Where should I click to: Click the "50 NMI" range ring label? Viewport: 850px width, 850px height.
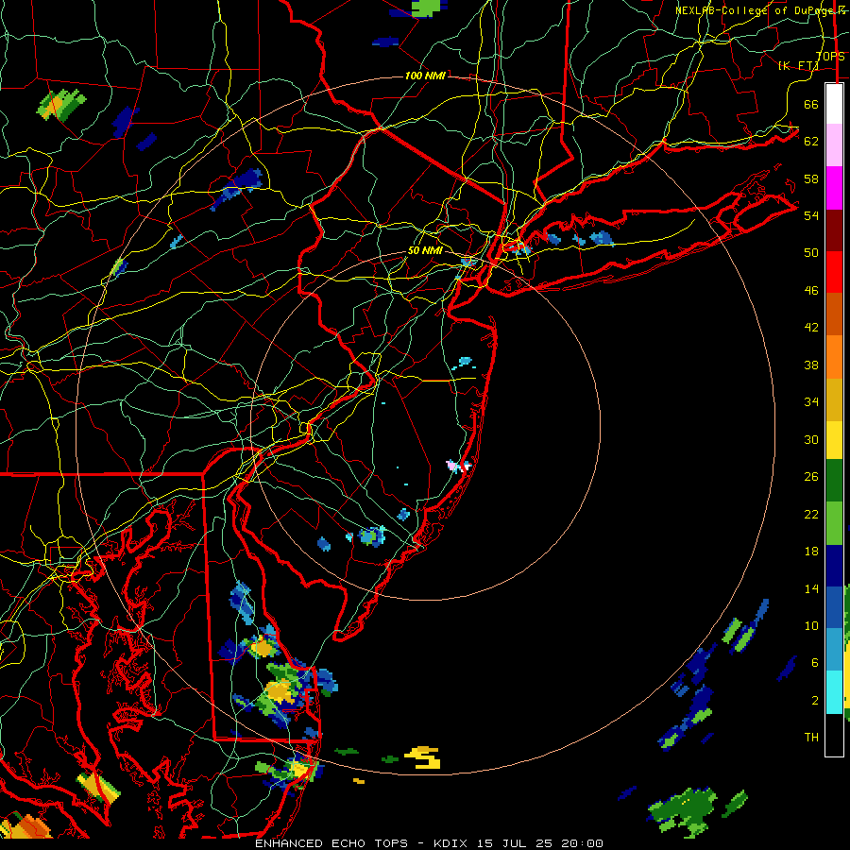pos(425,250)
